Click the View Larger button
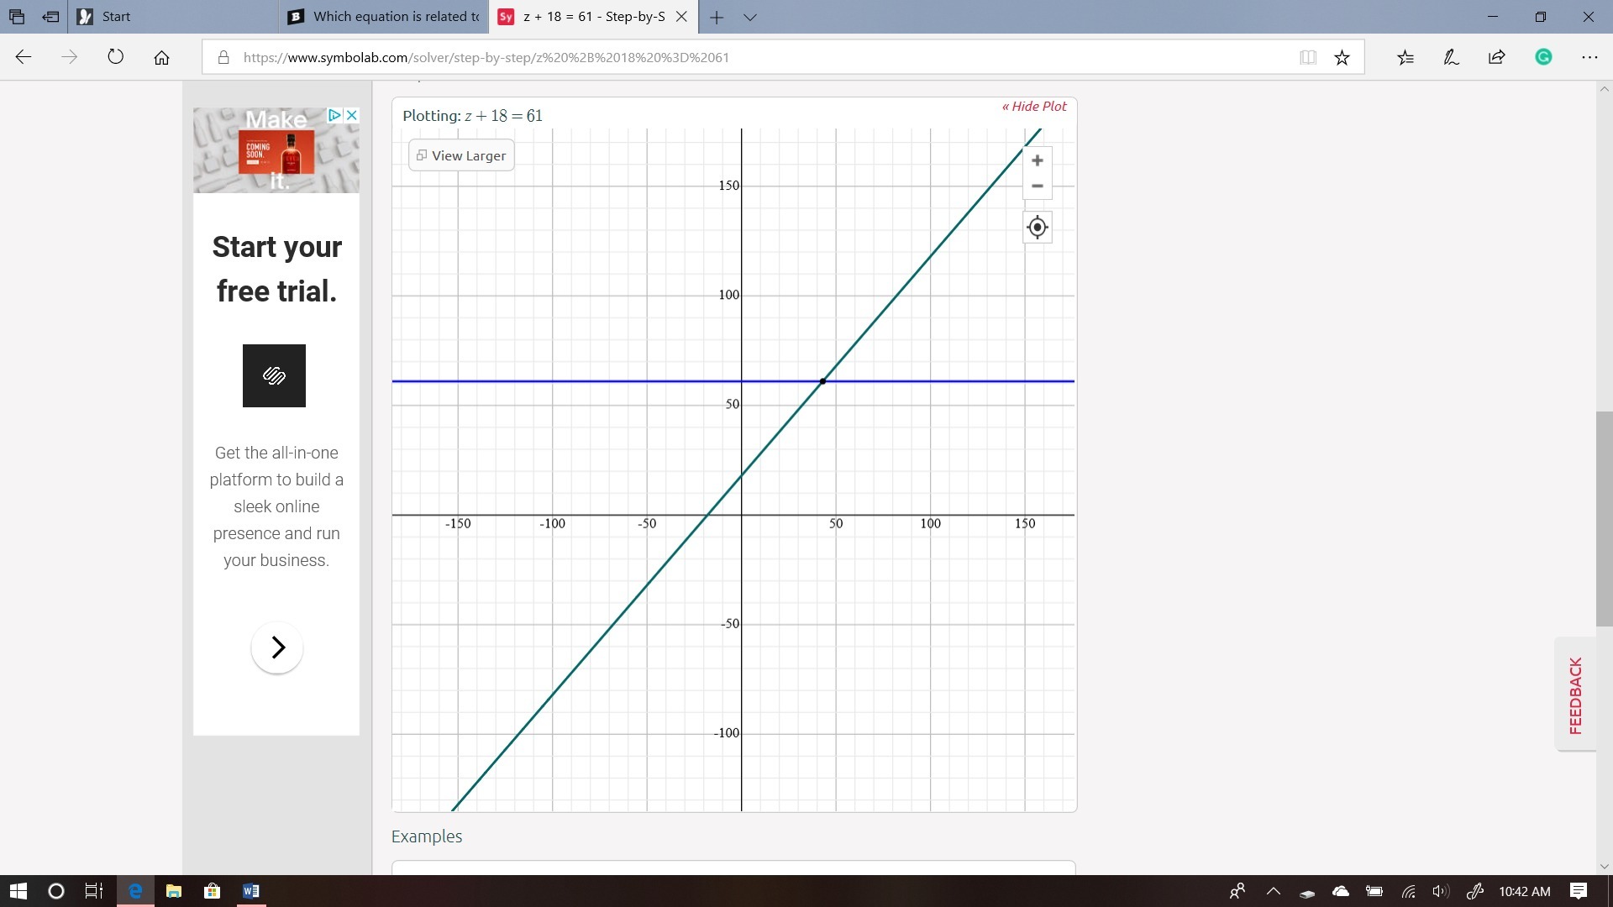The width and height of the screenshot is (1613, 907). point(461,155)
